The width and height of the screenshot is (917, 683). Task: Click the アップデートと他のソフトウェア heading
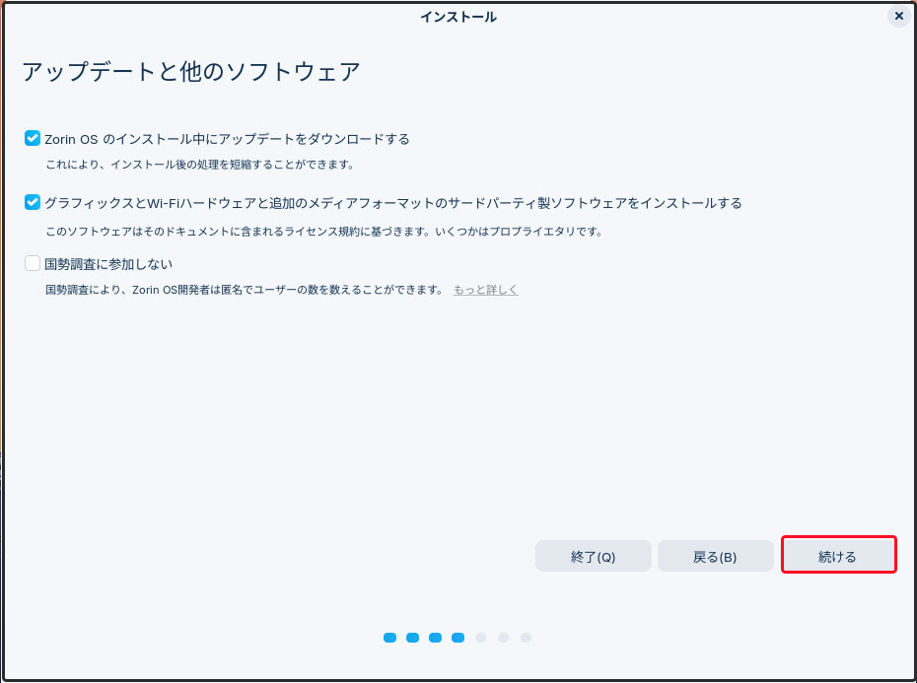pos(191,72)
